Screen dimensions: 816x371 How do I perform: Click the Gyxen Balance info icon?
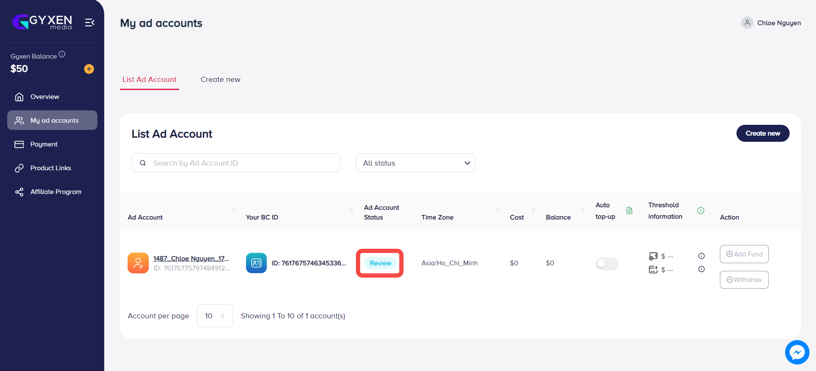[62, 54]
